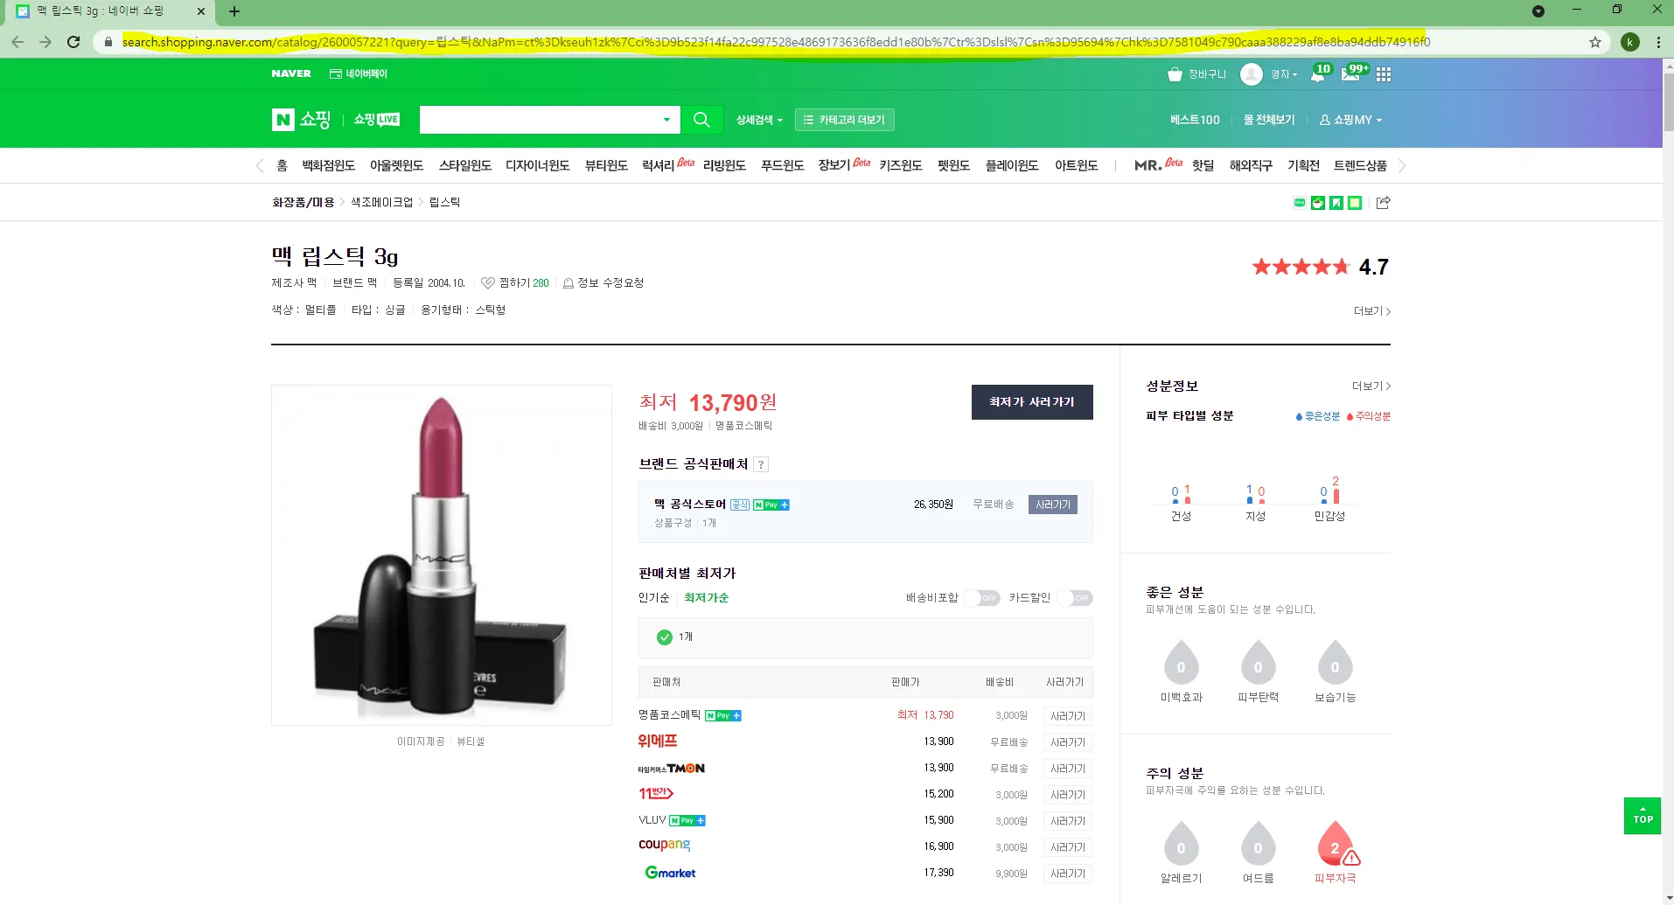Toggle the 배송비포함 switch
1674x905 pixels.
[982, 598]
